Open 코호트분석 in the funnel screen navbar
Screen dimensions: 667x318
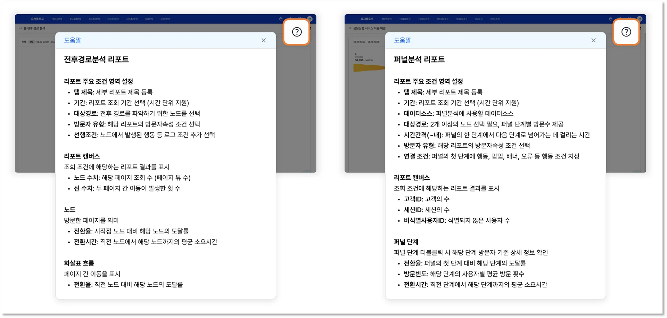(x=495, y=19)
